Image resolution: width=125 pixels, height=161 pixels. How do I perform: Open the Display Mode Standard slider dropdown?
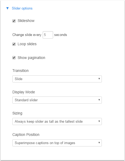[57, 100]
